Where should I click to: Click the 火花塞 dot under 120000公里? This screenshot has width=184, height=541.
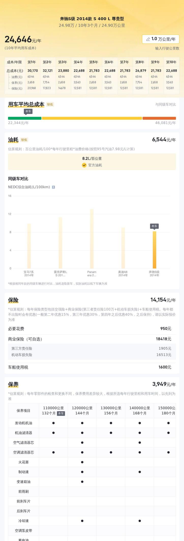point(82,462)
